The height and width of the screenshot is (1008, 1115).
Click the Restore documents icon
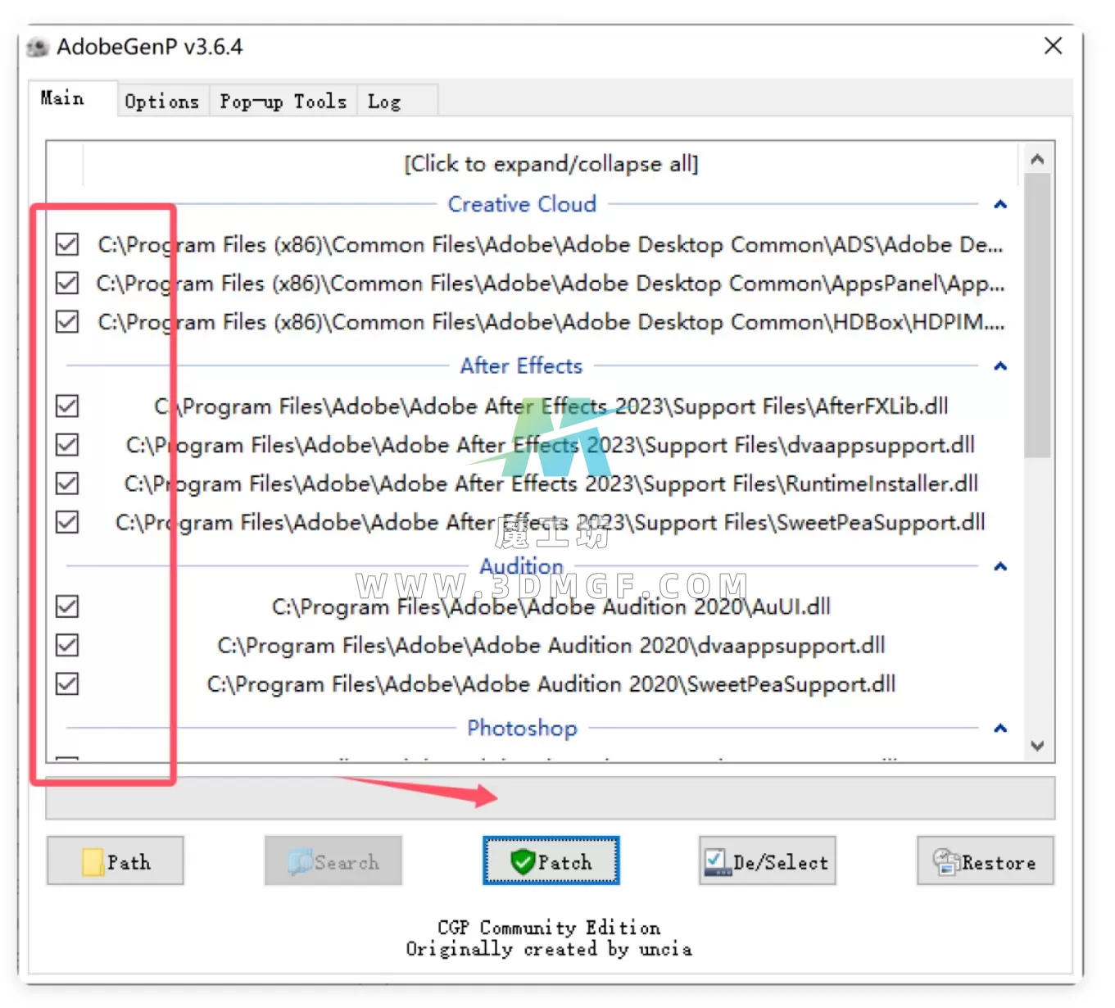945,862
